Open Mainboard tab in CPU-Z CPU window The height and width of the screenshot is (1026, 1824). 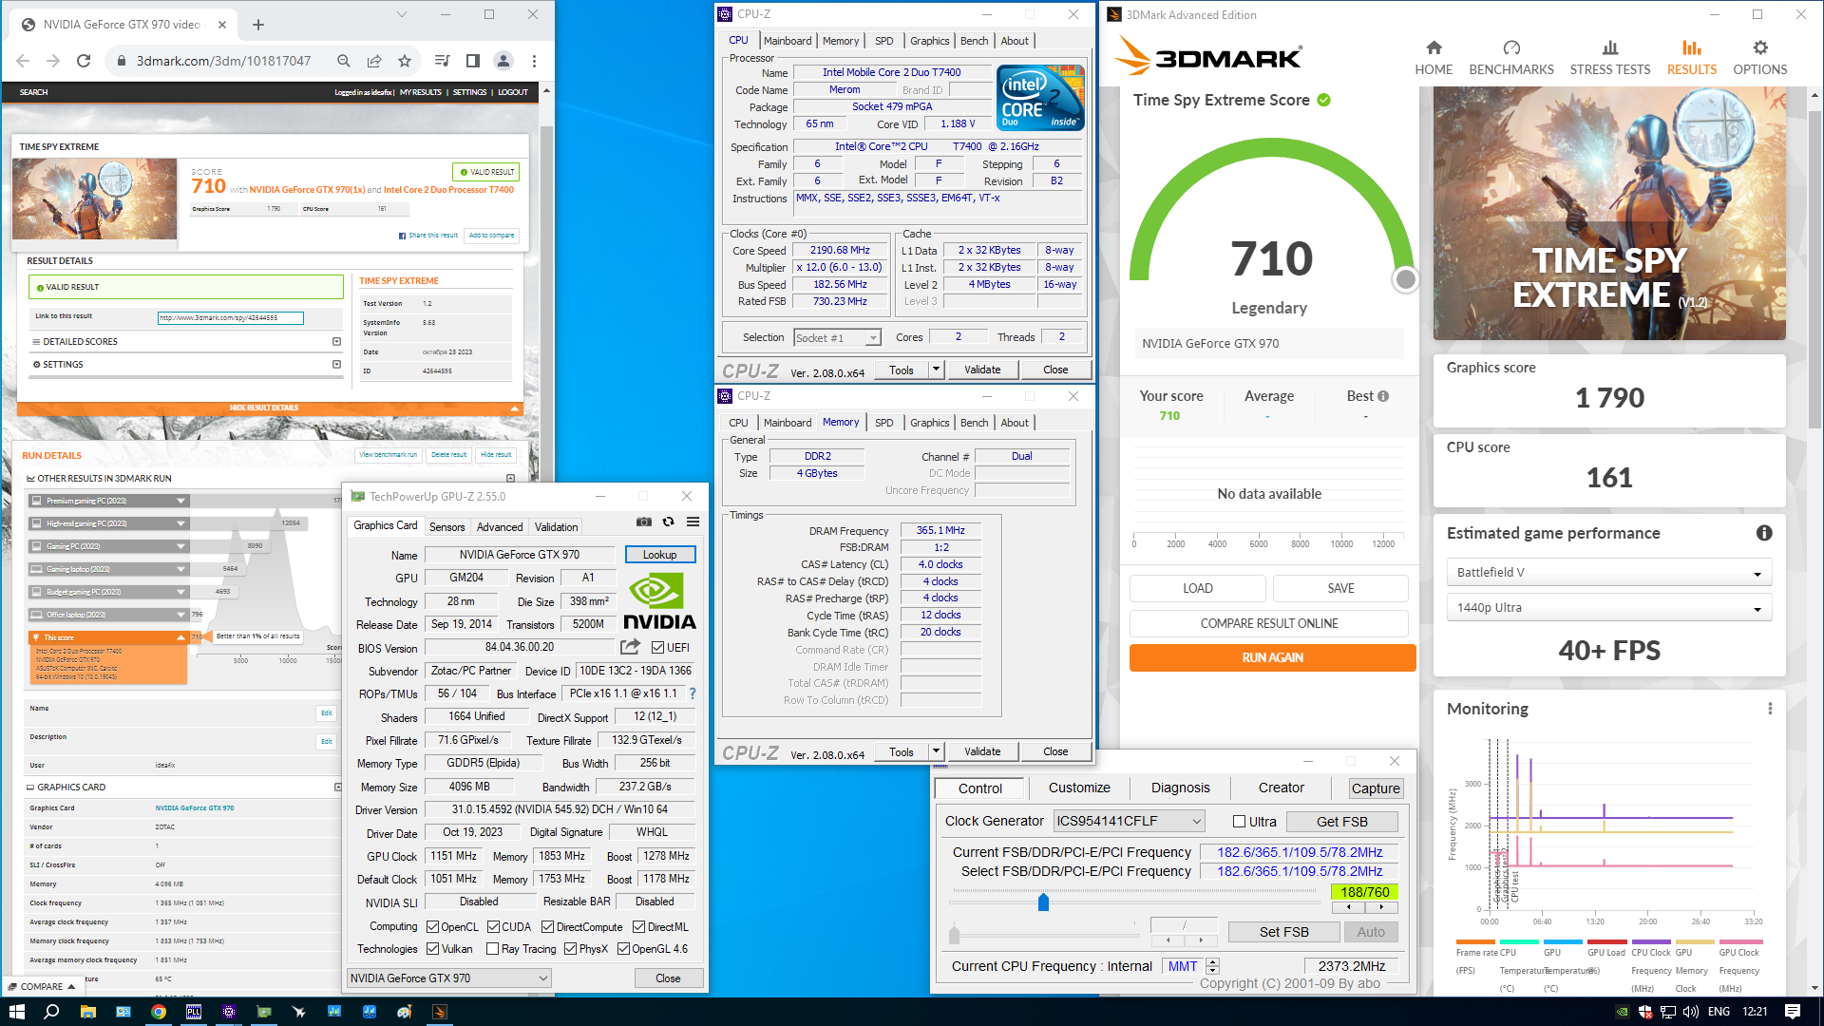787,41
